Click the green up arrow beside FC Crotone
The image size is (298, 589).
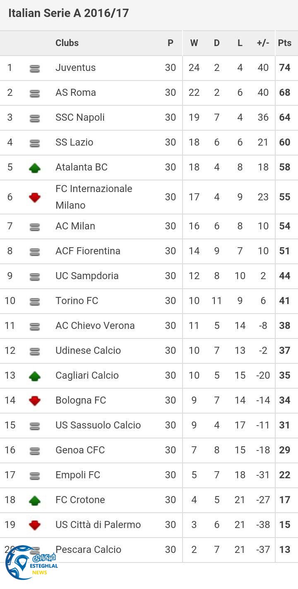(35, 501)
